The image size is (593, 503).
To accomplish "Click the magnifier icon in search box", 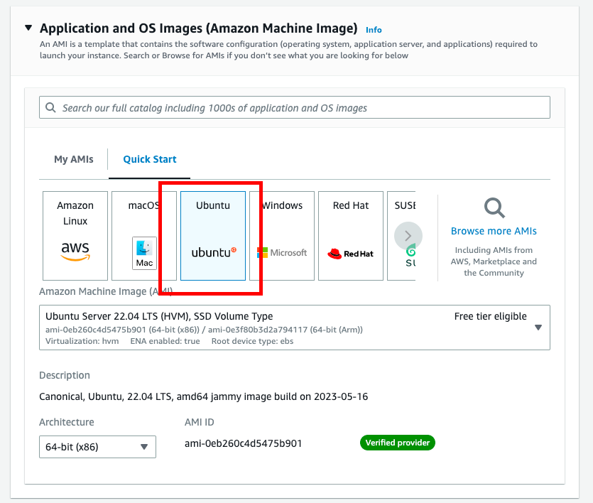I will coord(50,107).
